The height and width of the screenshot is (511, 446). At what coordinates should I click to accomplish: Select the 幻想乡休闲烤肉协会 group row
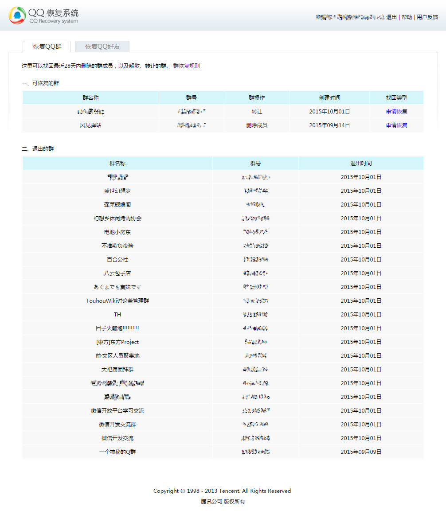pyautogui.click(x=223, y=218)
